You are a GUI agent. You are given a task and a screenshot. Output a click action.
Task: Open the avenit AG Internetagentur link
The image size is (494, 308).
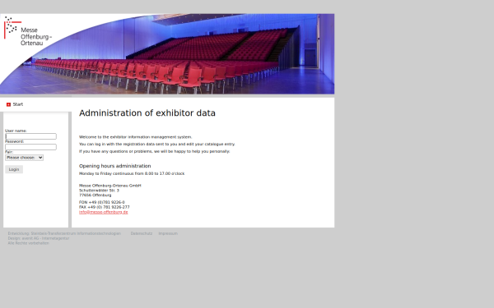coord(45,238)
